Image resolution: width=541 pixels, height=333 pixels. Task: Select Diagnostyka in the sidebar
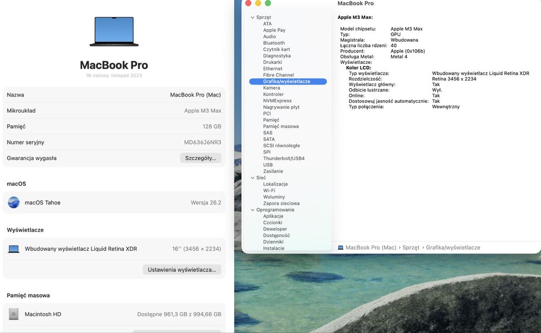pos(276,56)
